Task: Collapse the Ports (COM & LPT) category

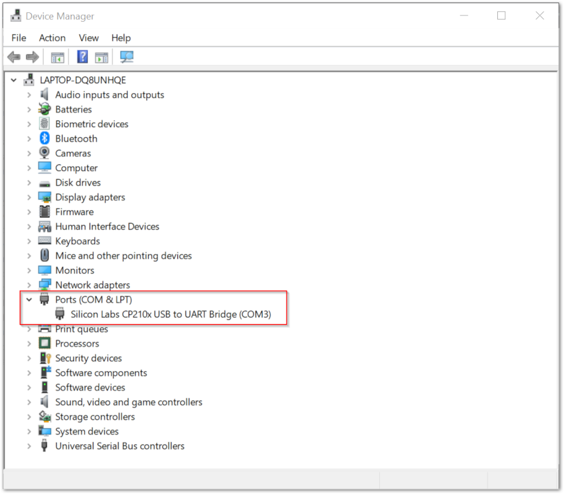Action: pyautogui.click(x=29, y=299)
